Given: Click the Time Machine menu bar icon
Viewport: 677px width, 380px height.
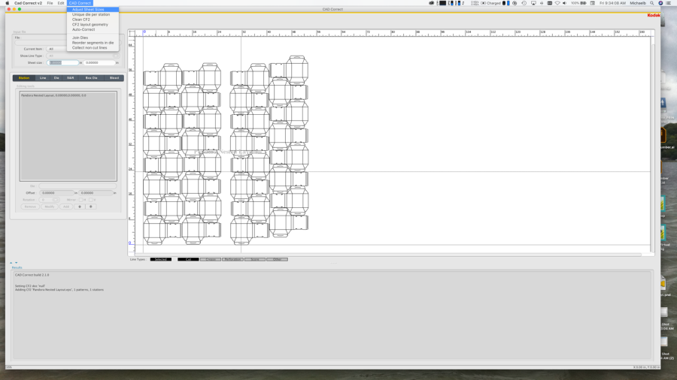Looking at the screenshot, I should pyautogui.click(x=524, y=3).
